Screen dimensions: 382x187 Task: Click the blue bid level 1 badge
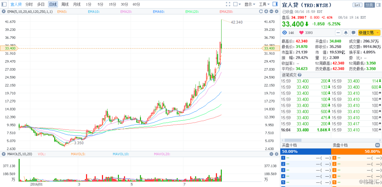pos(283,158)
